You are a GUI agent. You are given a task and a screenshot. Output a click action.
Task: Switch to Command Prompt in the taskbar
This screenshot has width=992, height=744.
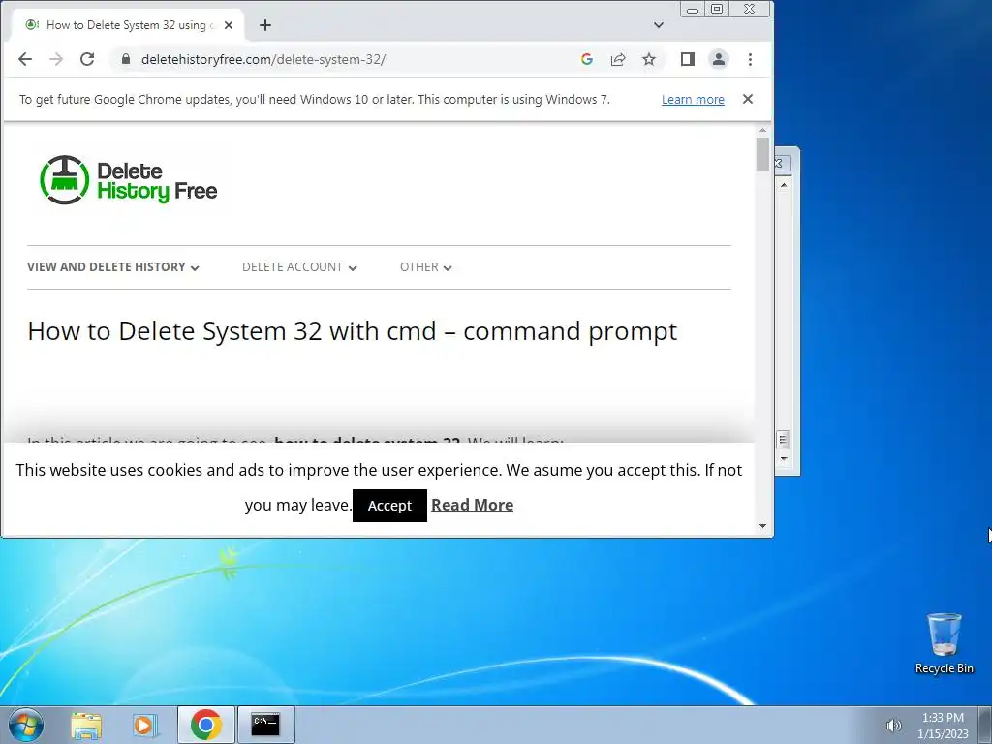(x=265, y=725)
